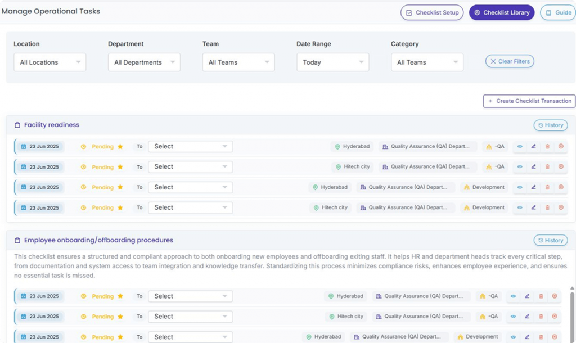Click eye icon on first Employee onboarding row
The image size is (576, 343).
513,296
